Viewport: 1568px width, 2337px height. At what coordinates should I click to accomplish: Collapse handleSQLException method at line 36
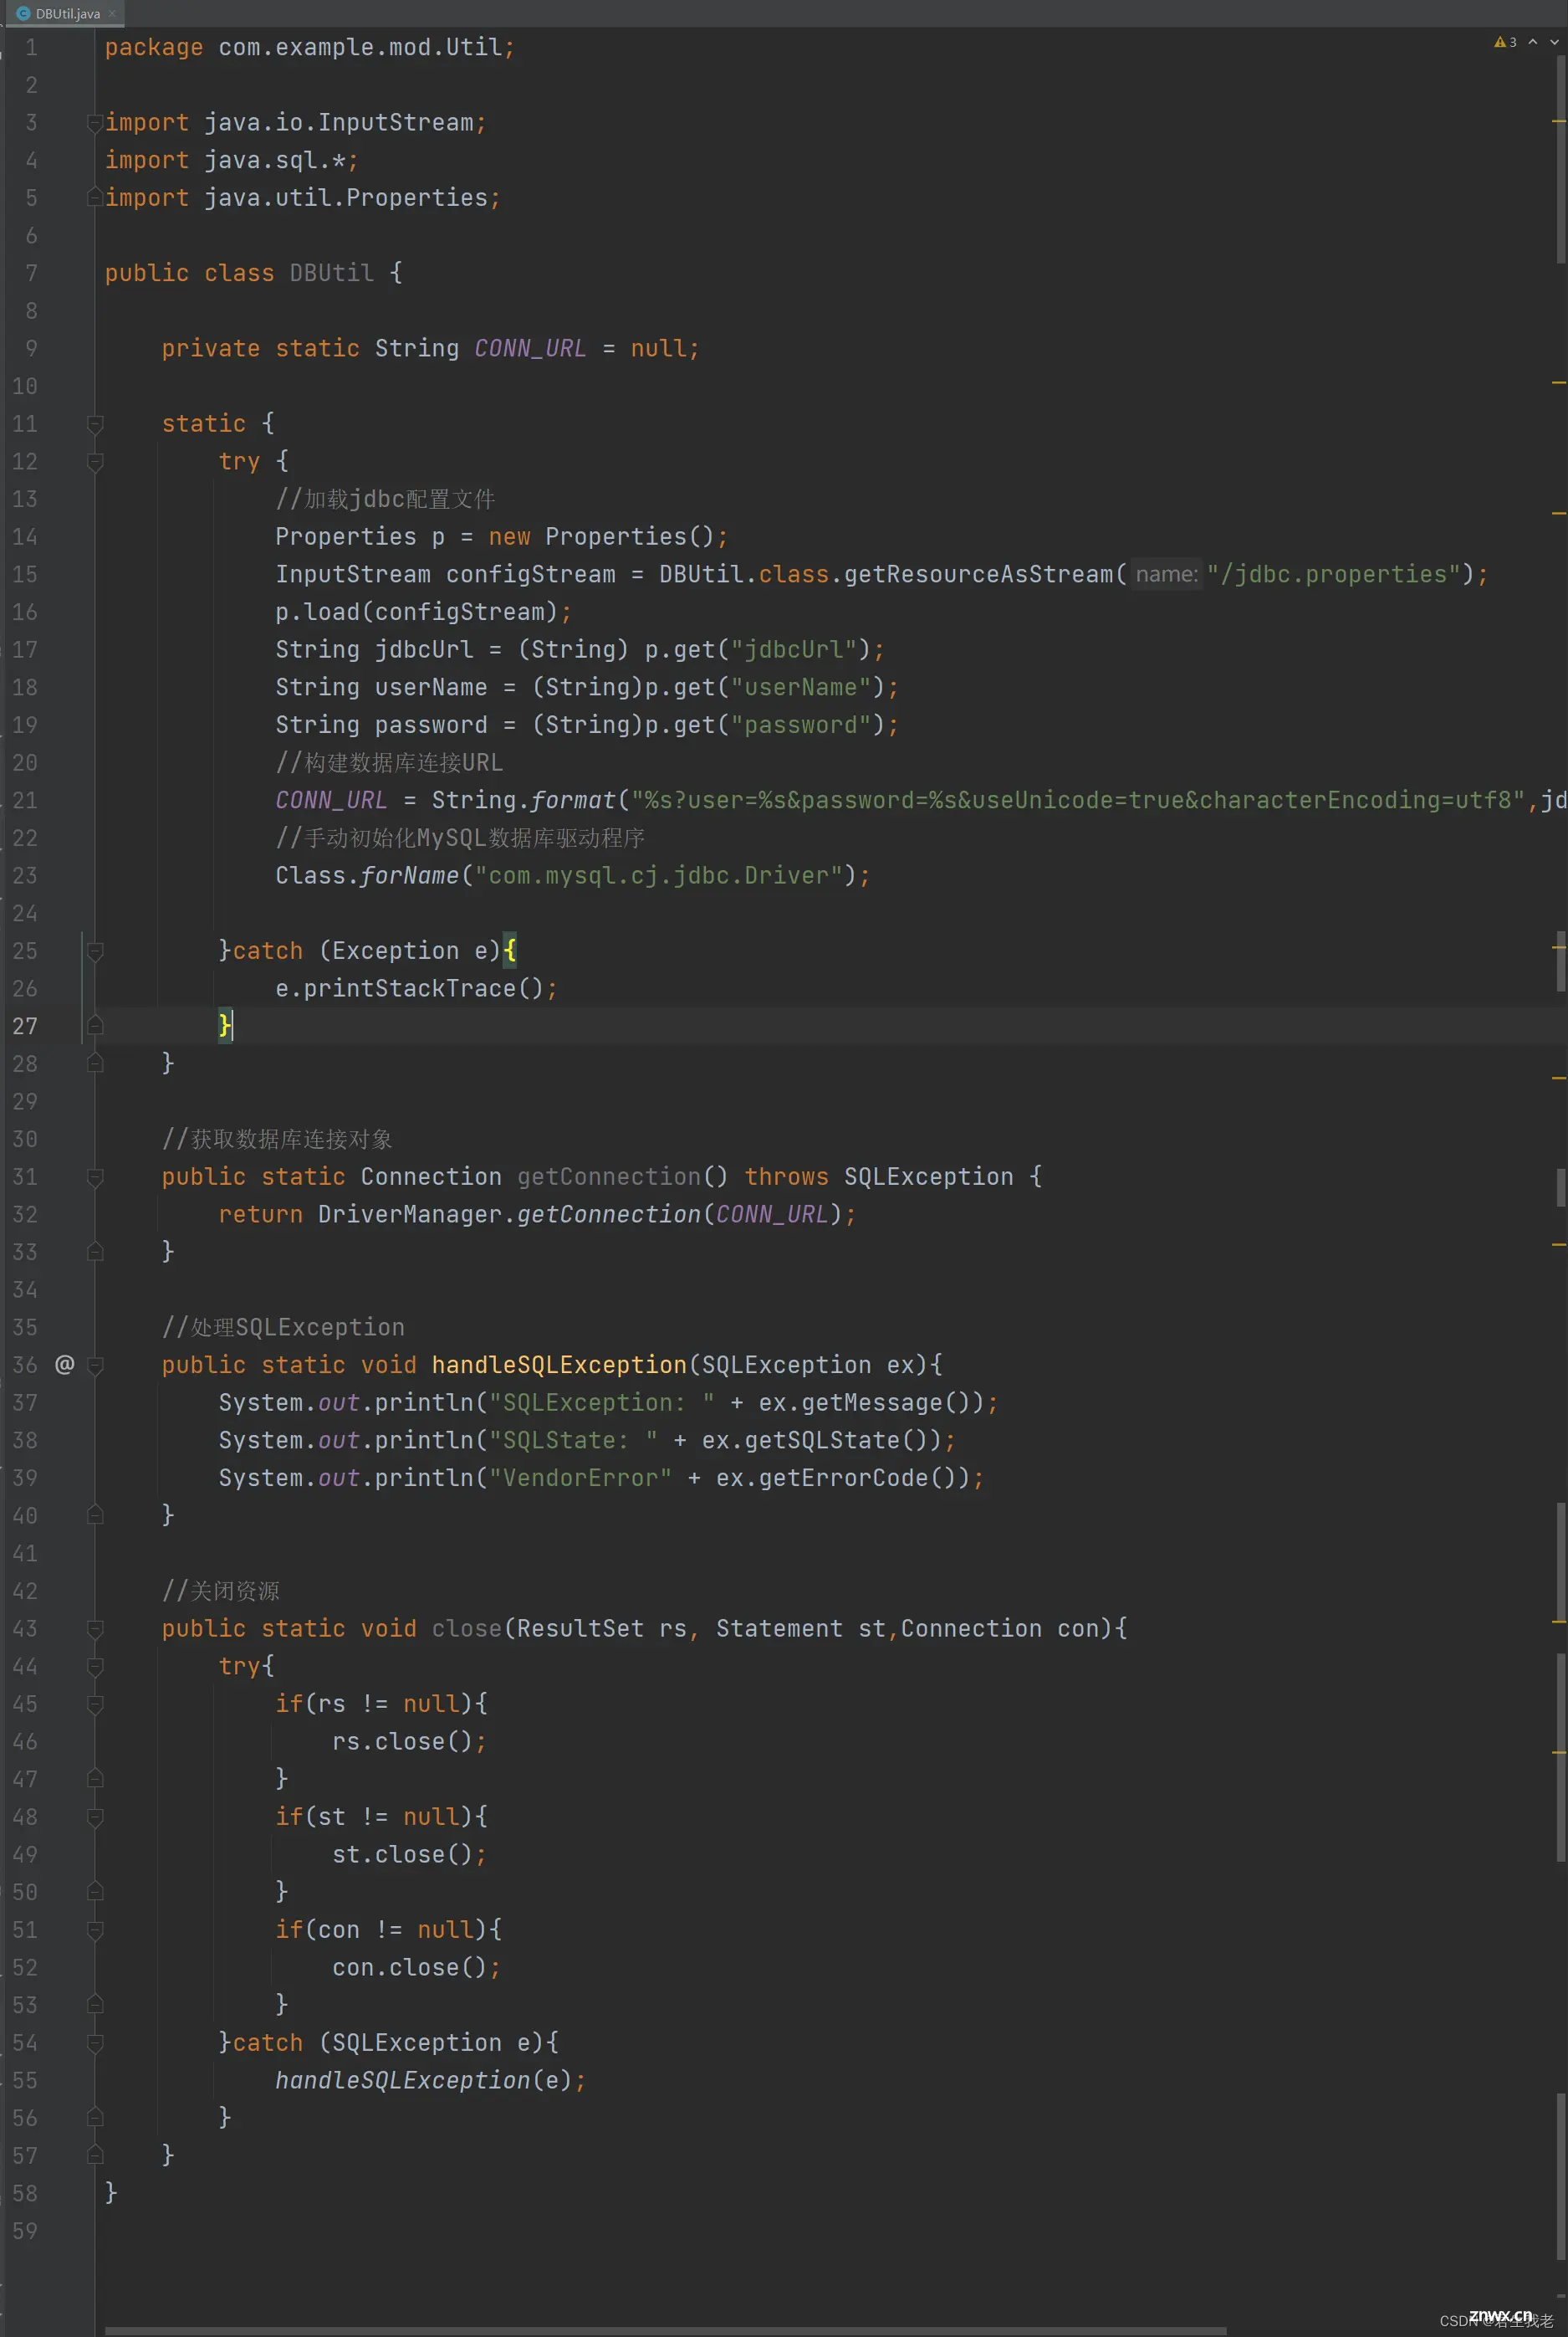[x=95, y=1365]
